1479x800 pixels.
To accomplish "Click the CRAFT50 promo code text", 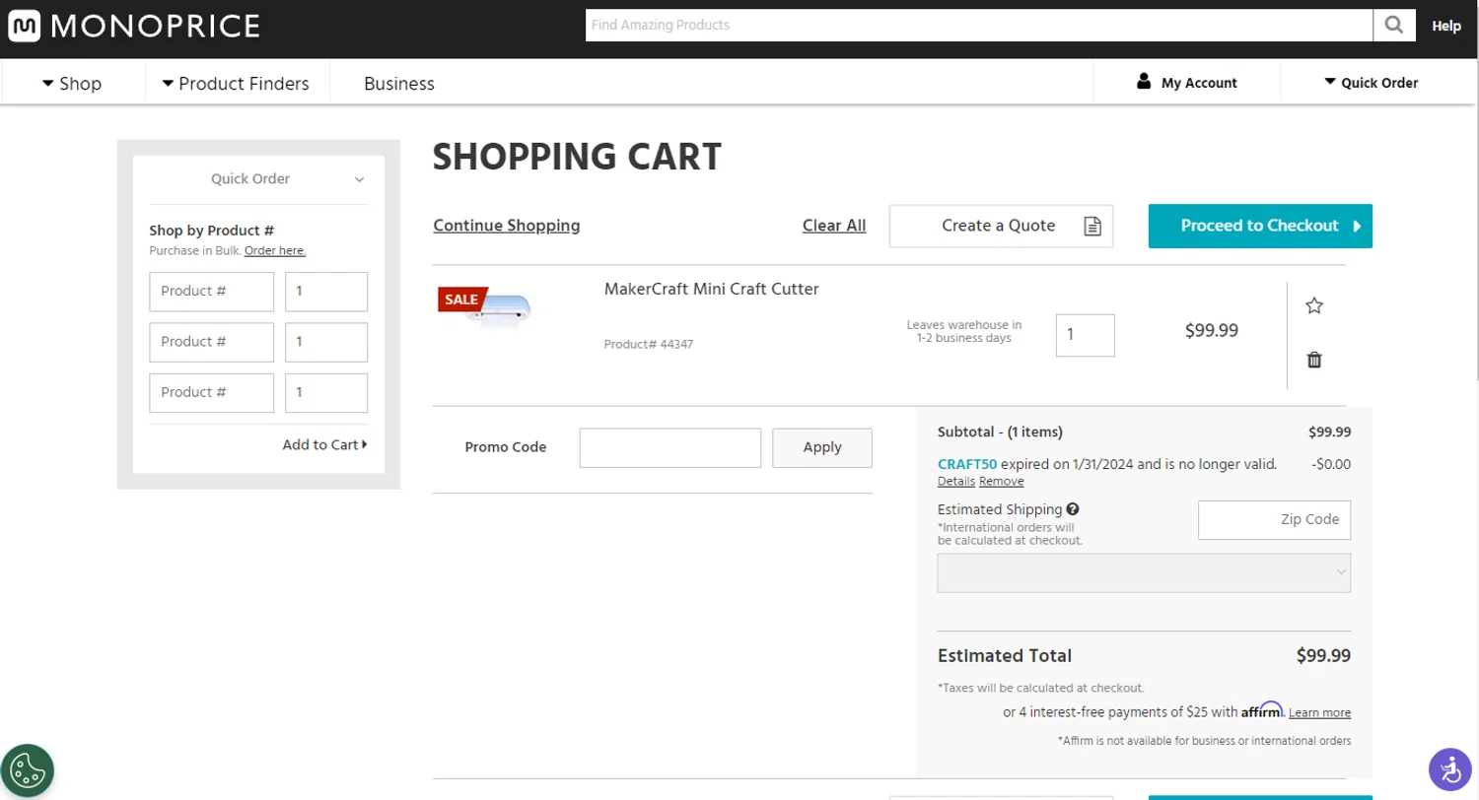I will pyautogui.click(x=967, y=464).
